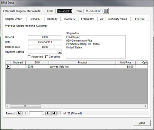Click the SKU cell 12345
The image size is (154, 130).
pos(37,67)
